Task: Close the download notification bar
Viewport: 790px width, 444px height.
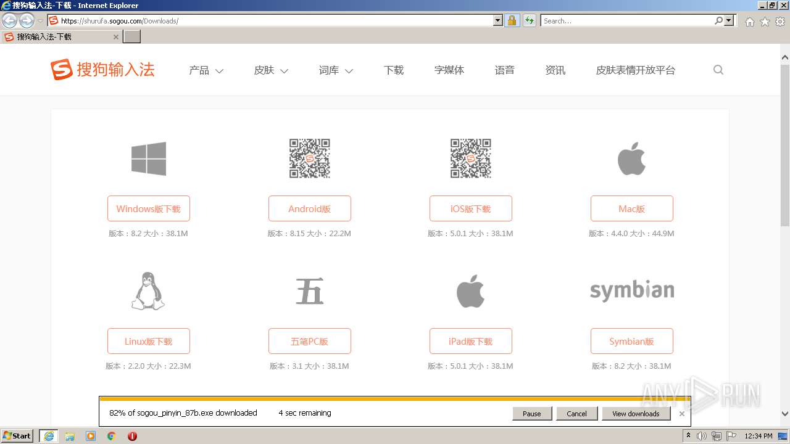Action: click(x=682, y=414)
